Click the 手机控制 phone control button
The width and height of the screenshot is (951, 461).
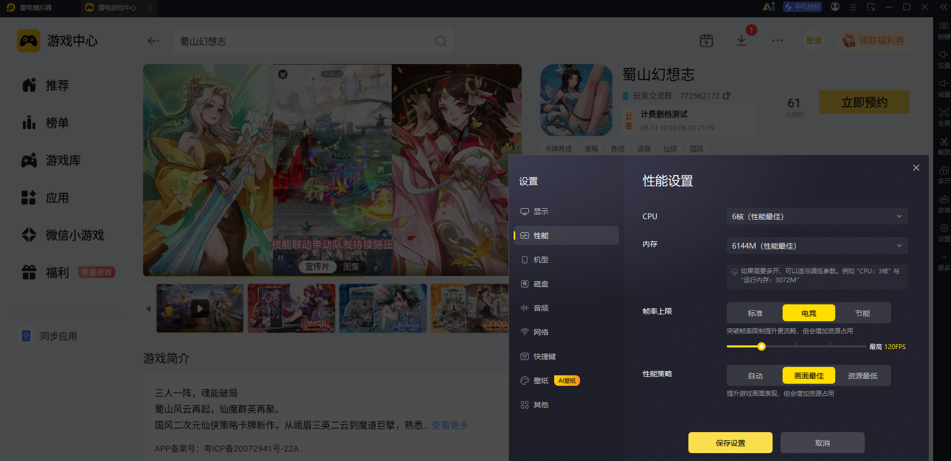point(803,7)
